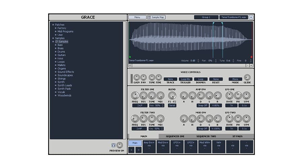
Task: Click Amp Env decay (D) knob
Action: (201, 95)
